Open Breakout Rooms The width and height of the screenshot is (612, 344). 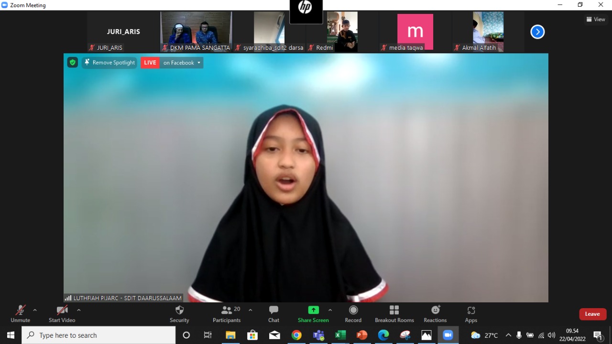pos(394,314)
